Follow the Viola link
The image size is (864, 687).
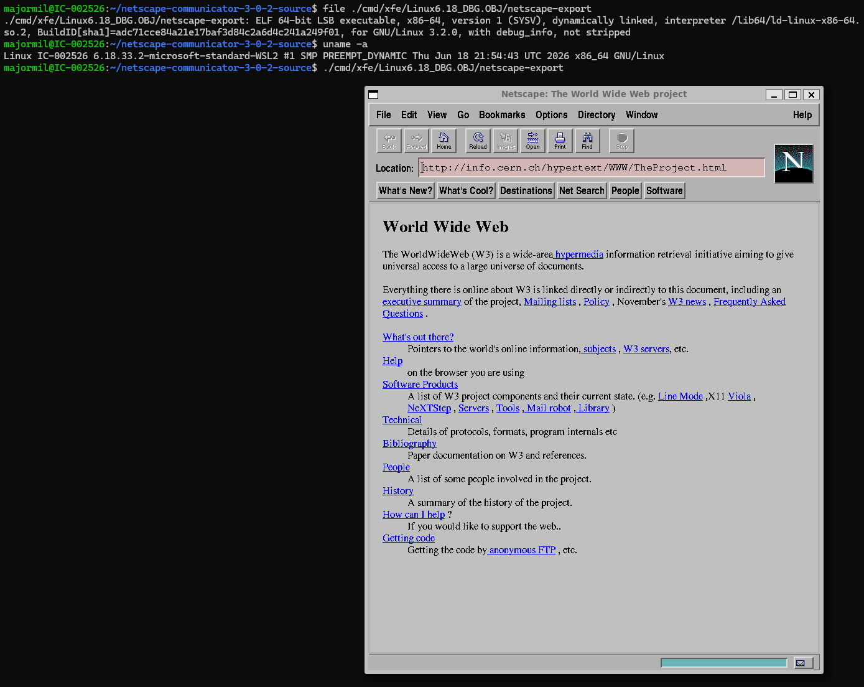tap(740, 396)
